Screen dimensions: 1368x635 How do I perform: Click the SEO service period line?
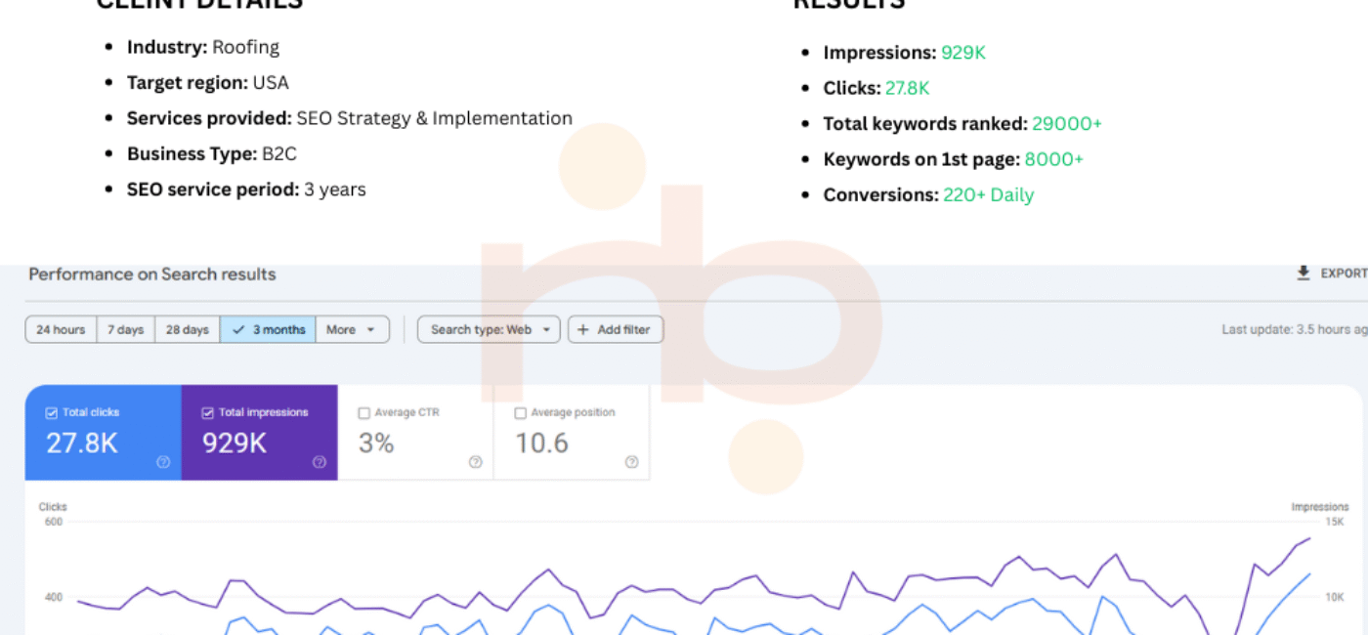coord(246,190)
